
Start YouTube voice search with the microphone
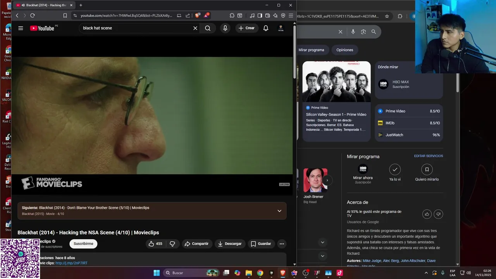coord(225,28)
